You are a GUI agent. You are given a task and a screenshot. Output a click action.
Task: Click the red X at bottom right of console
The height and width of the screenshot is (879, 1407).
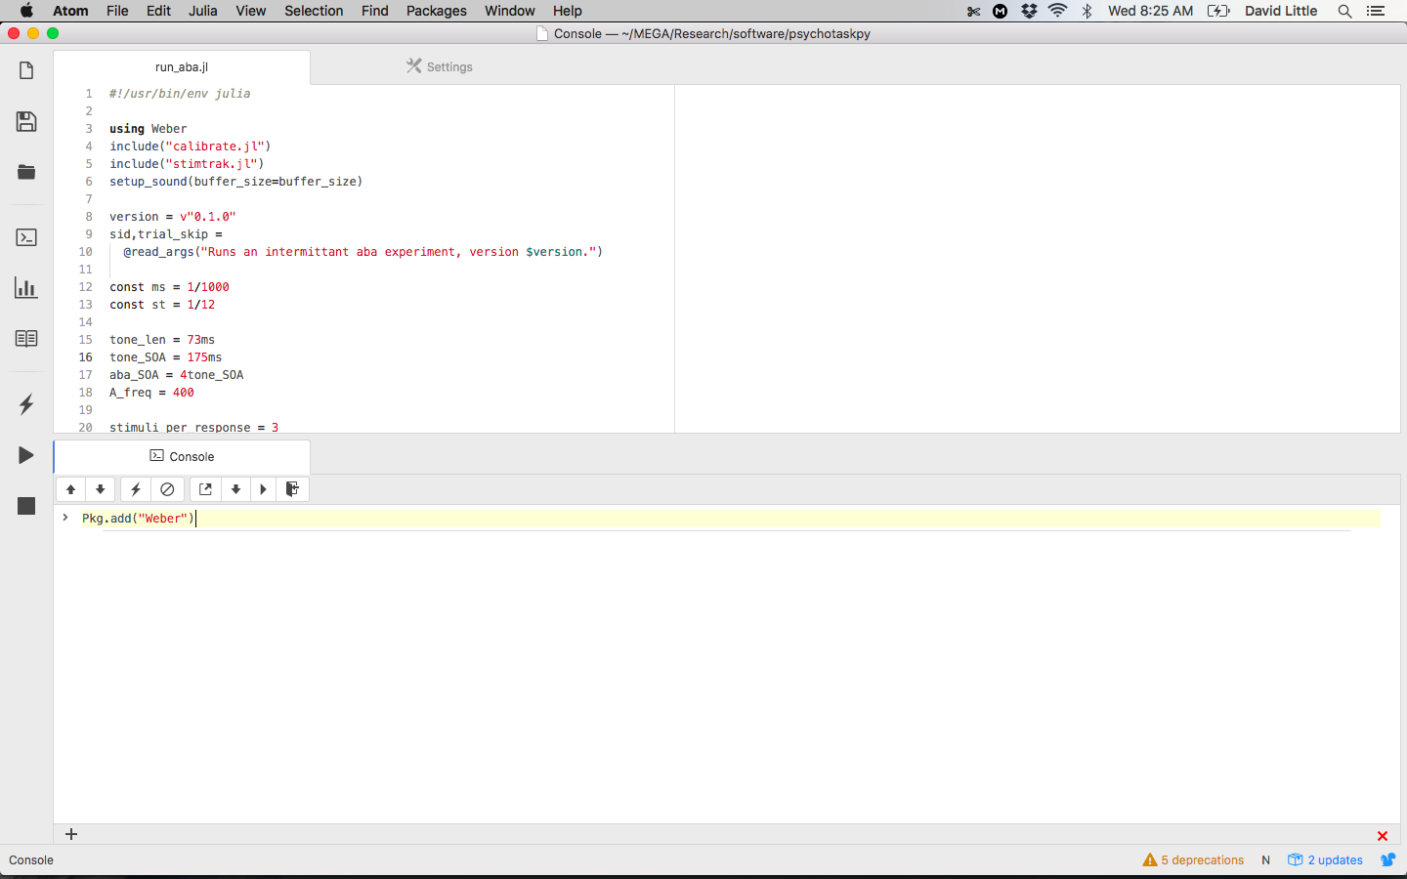point(1383,836)
